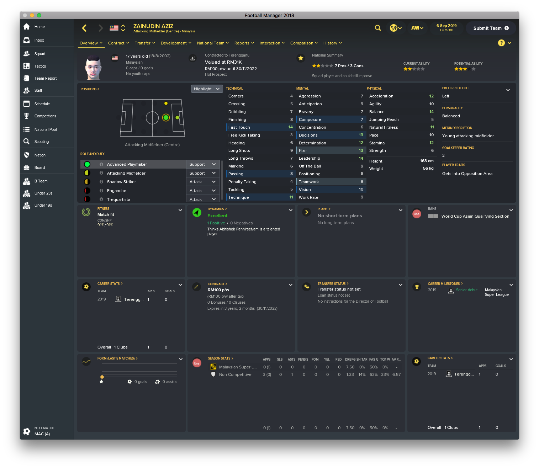539x468 pixels.
Task: Open the Scouting magnifier icon
Action: (x=26, y=142)
